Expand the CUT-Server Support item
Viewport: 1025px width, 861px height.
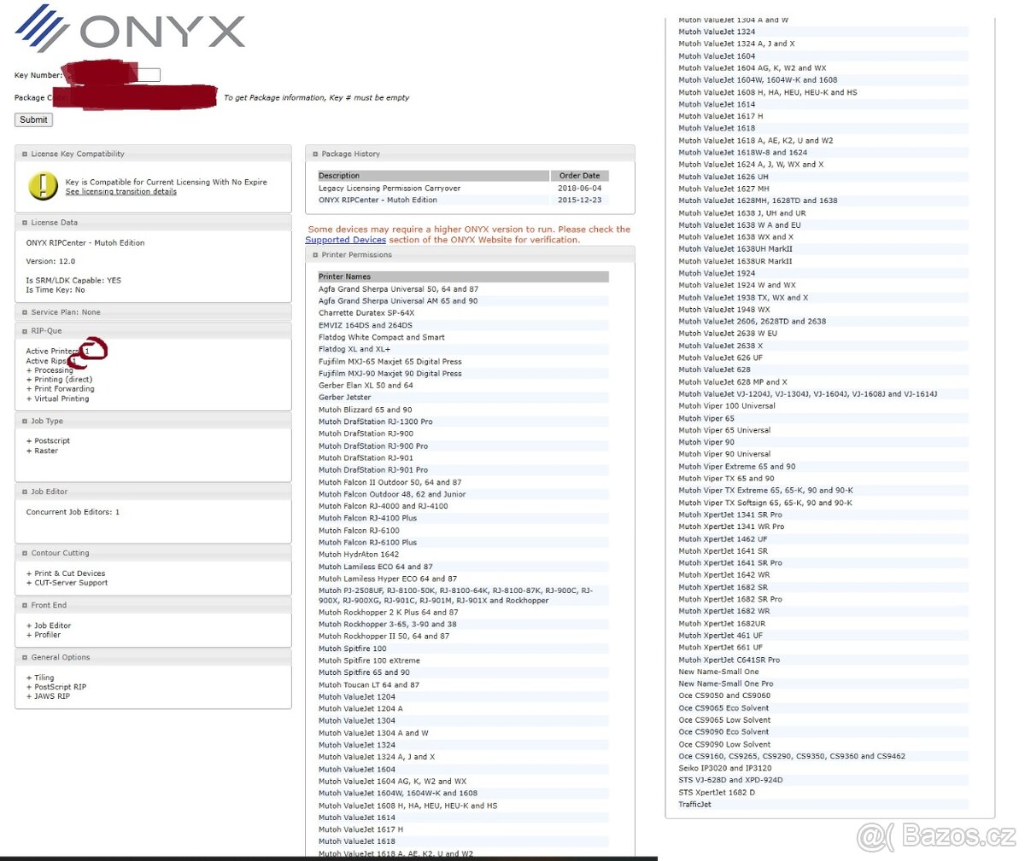[x=67, y=583]
